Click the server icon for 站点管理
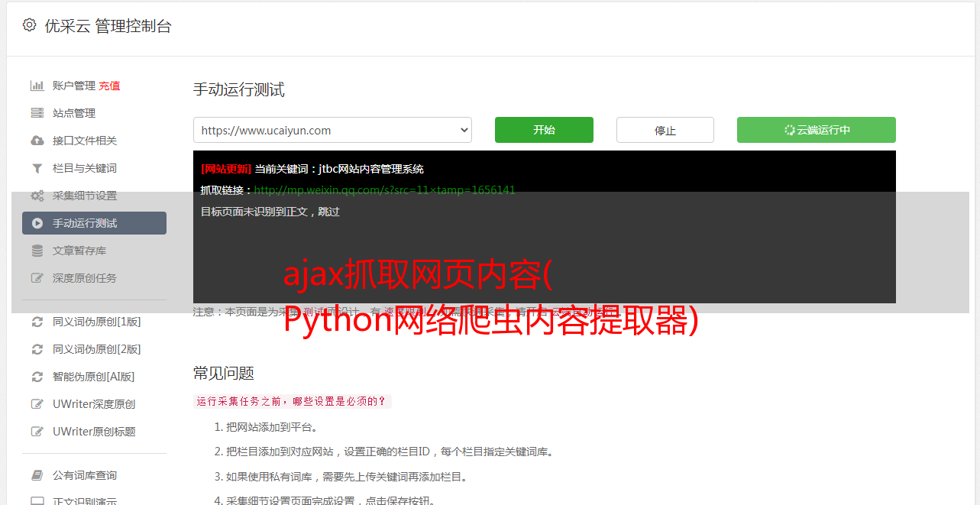 click(x=37, y=113)
